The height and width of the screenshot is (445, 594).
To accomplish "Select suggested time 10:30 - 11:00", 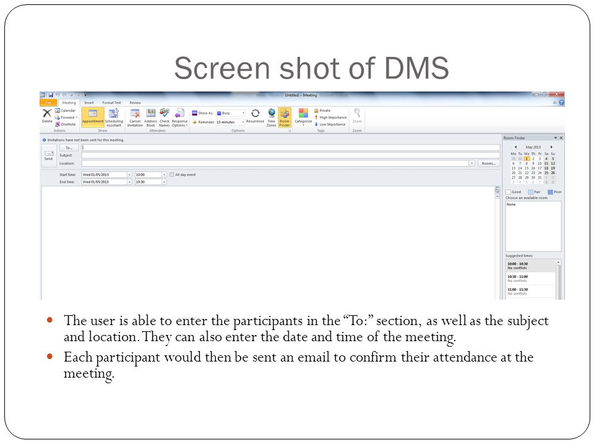I will click(530, 279).
